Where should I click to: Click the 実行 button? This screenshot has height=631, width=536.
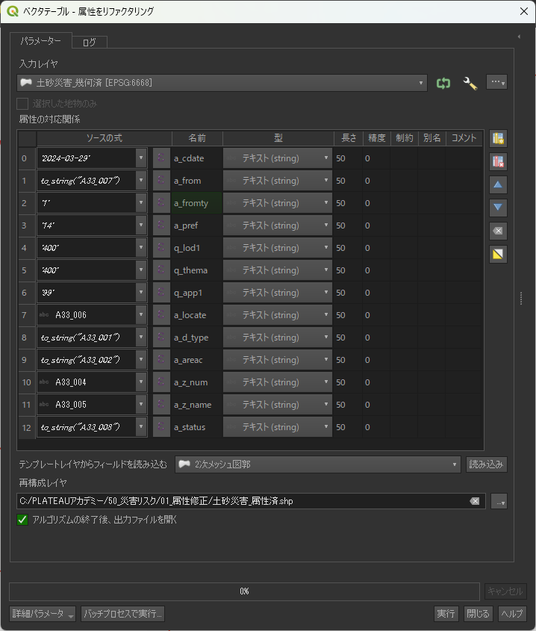point(446,614)
